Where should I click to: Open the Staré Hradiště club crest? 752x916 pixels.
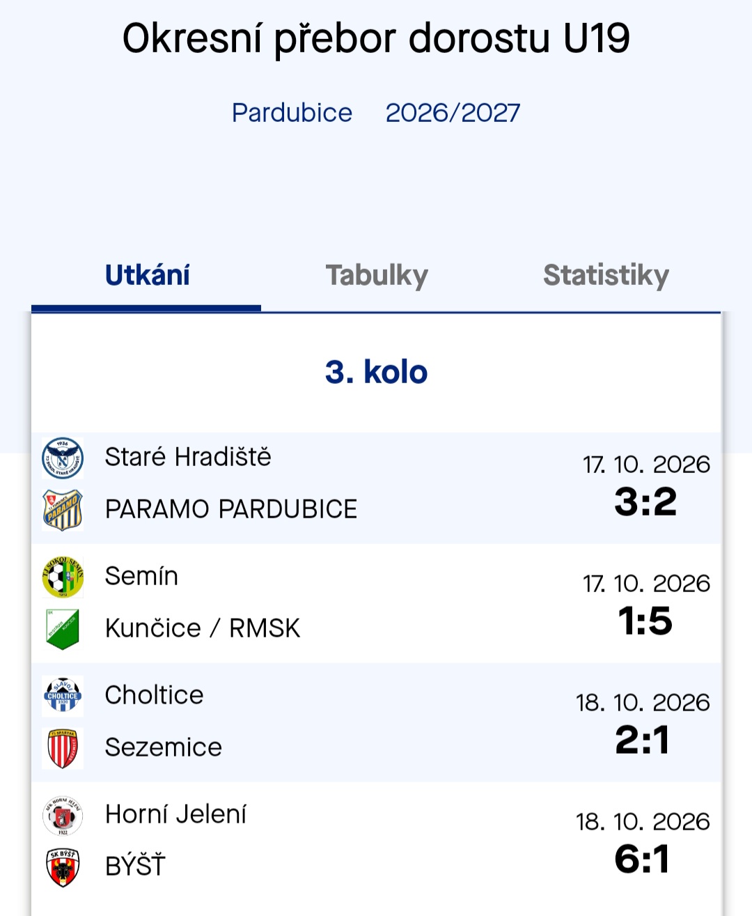[x=63, y=458]
